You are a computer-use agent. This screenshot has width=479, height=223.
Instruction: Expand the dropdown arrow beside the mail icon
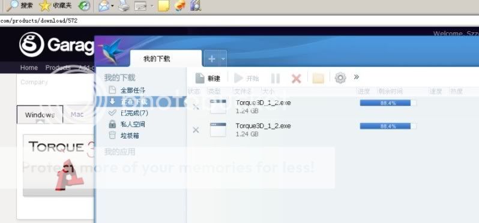tap(112, 6)
